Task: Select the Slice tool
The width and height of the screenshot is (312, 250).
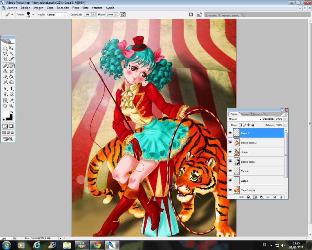Action: point(12,59)
